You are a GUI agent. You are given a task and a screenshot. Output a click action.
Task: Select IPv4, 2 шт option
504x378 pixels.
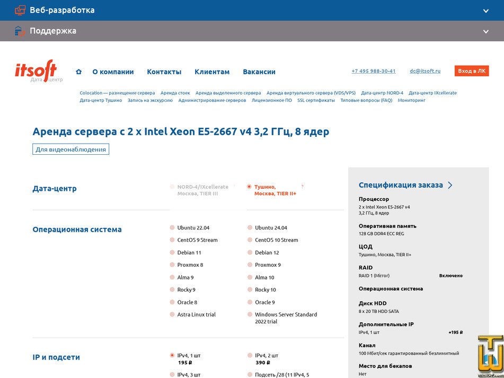250,355
